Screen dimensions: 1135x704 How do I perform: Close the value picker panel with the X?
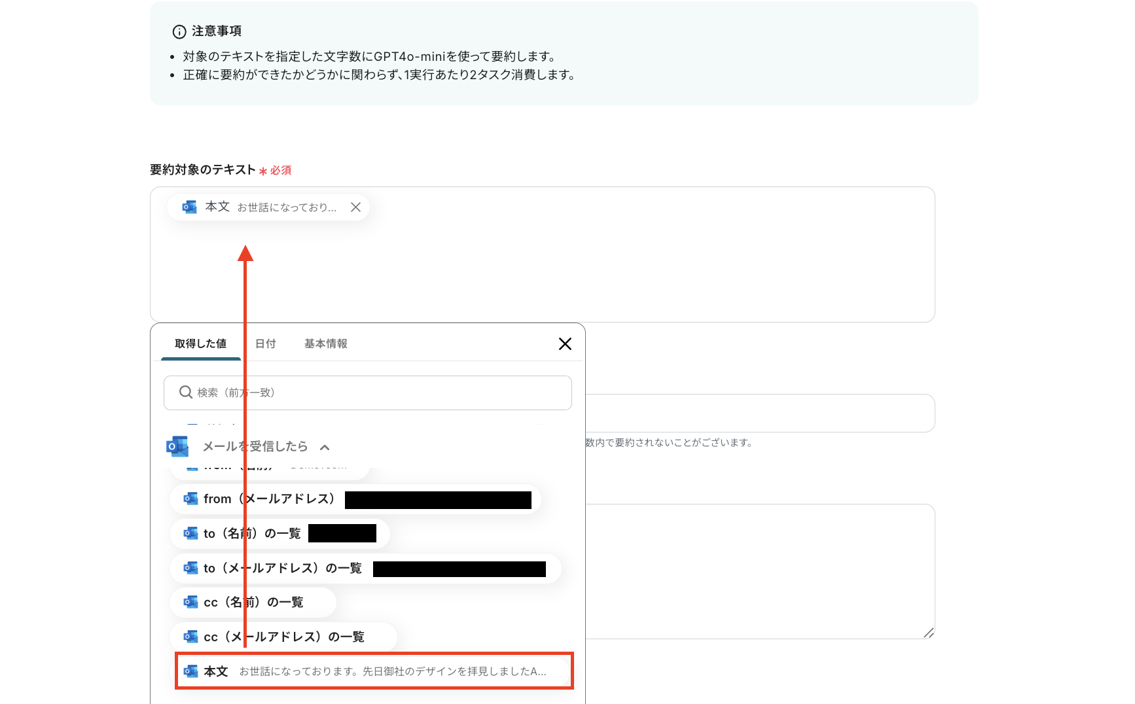point(565,344)
